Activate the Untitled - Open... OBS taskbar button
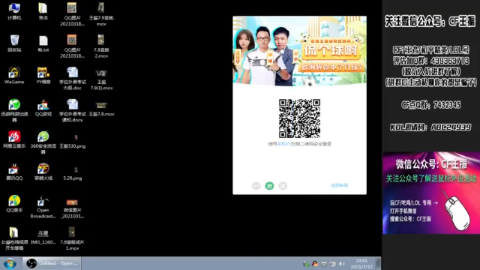 pos(52,263)
